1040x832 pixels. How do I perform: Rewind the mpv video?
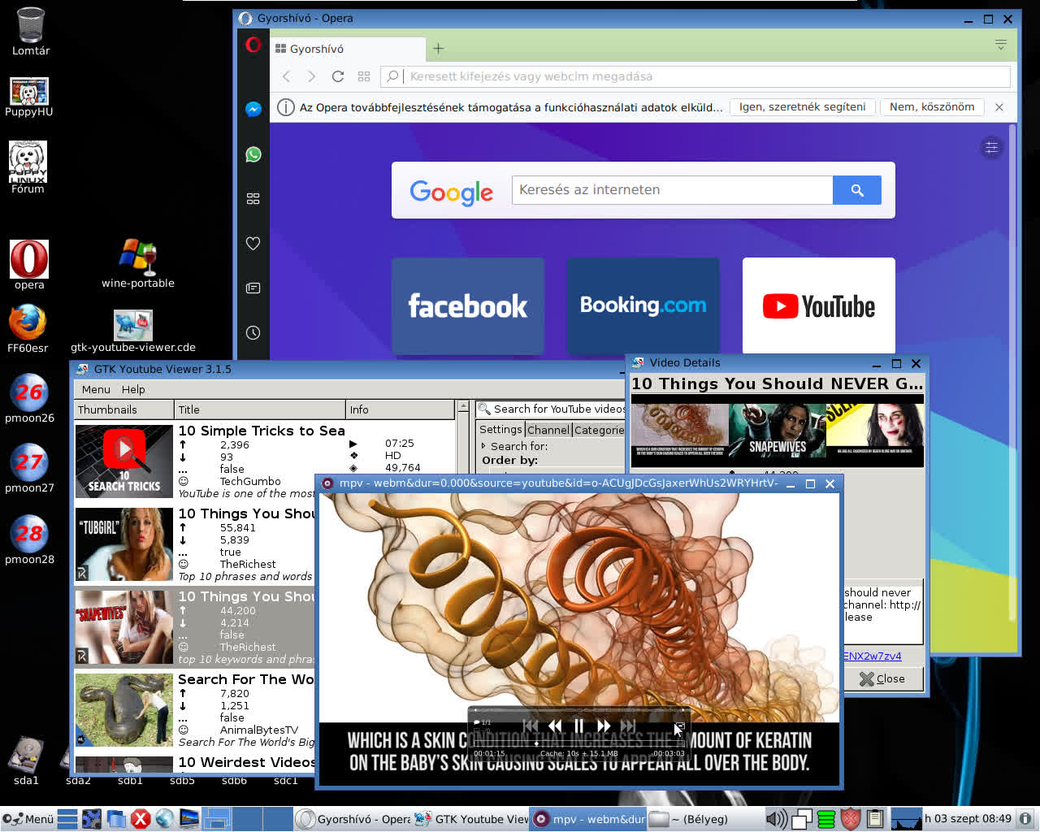coord(555,726)
